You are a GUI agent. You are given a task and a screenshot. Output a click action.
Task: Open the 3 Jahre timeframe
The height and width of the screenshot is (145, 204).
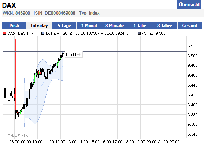click(165, 26)
